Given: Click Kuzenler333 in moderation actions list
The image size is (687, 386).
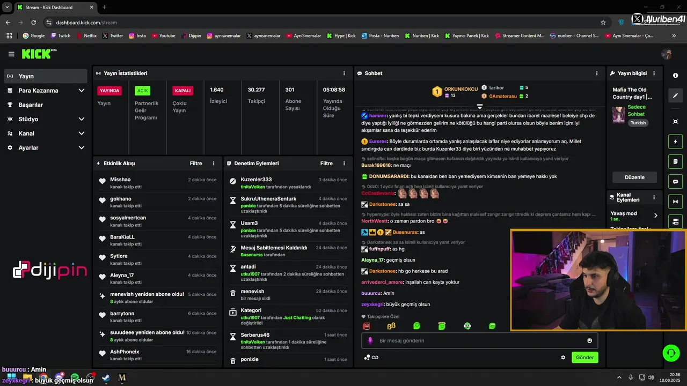Looking at the screenshot, I should [x=256, y=180].
